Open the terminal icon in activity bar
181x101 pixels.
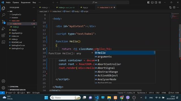click(3, 42)
